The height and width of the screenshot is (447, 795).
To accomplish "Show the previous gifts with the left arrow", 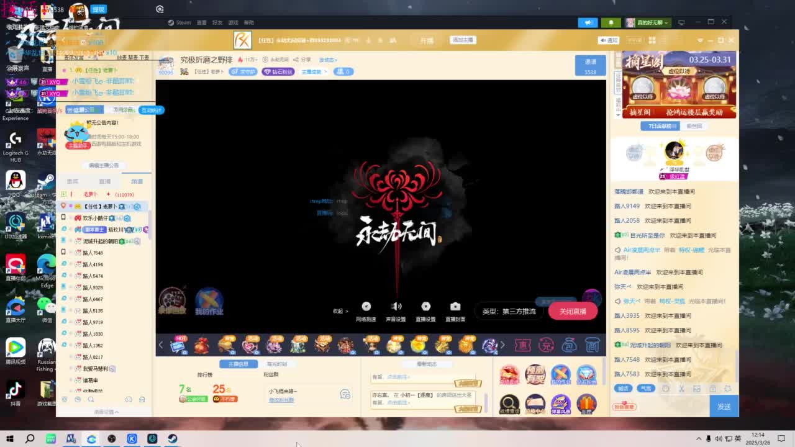I will [x=161, y=345].
